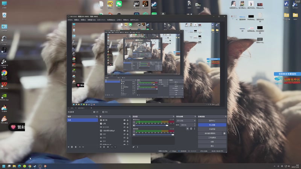301x169 pixels.
Task: Click 停止直播 stop streaming button
Action: tap(212, 125)
